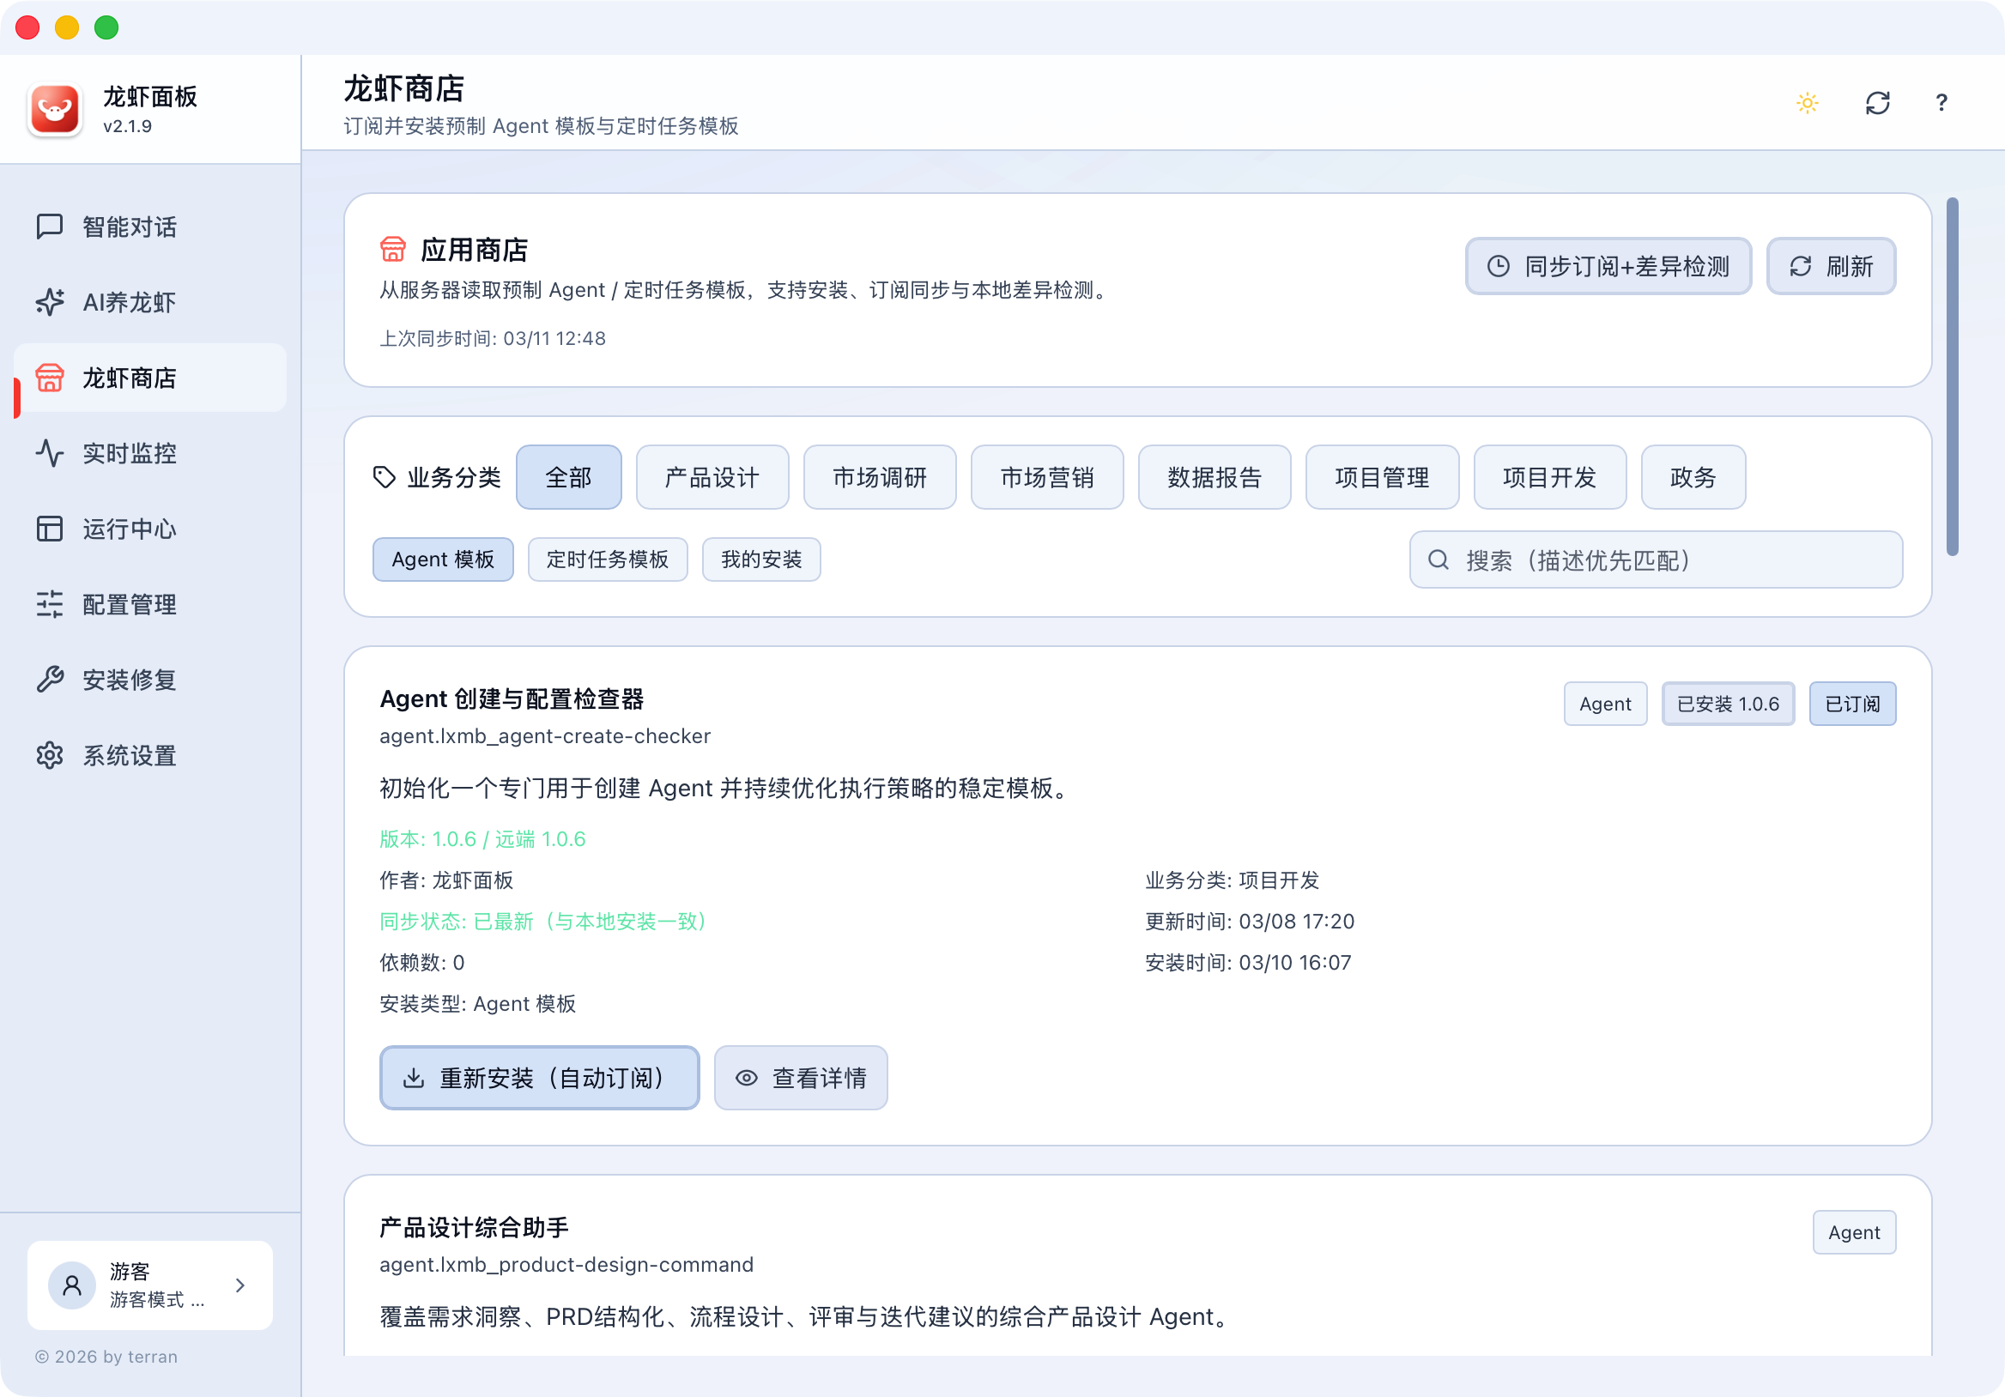Click the vertical scrollbar thumb
Viewport: 2005px width, 1397px height.
click(x=1952, y=376)
